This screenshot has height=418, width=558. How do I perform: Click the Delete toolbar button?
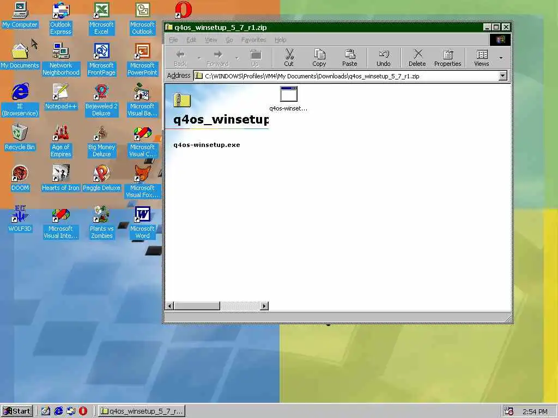[x=417, y=58]
